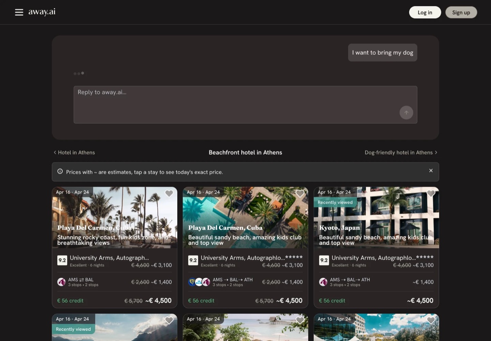Click the AMS ⇄ BAL route text
The width and height of the screenshot is (491, 341).
[x=81, y=280]
